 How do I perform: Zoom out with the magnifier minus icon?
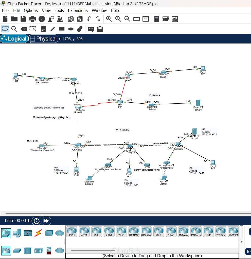127,19
